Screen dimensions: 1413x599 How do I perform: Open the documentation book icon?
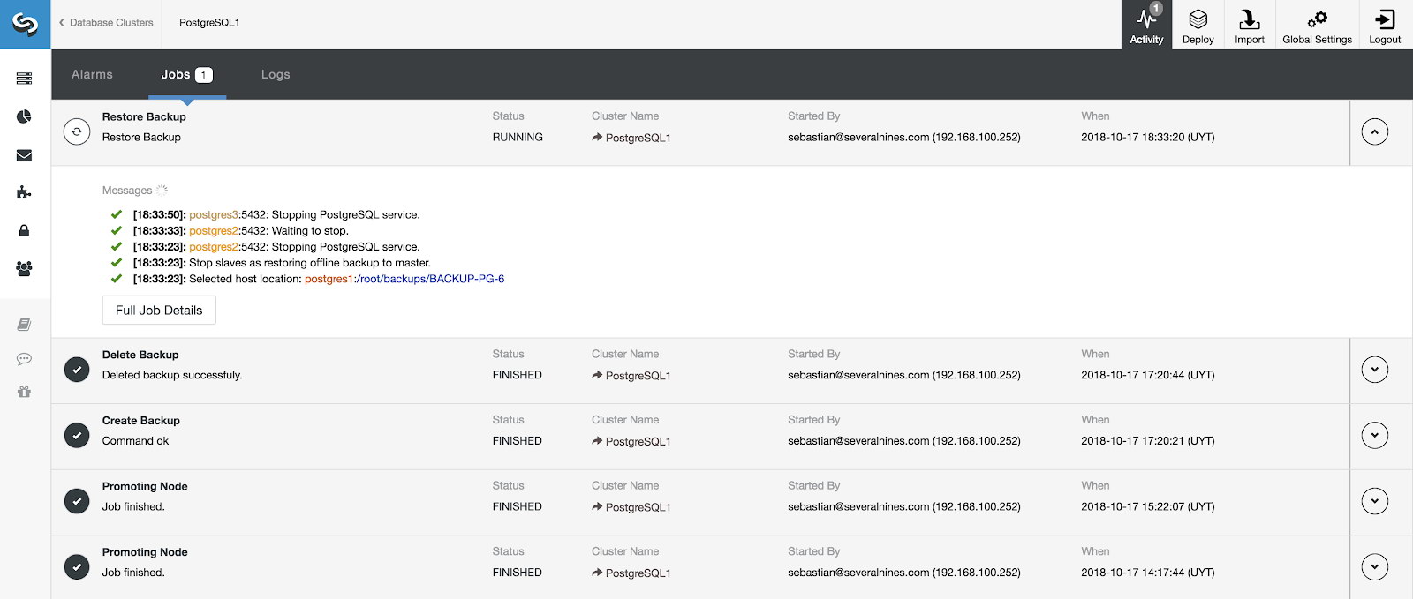(x=24, y=325)
